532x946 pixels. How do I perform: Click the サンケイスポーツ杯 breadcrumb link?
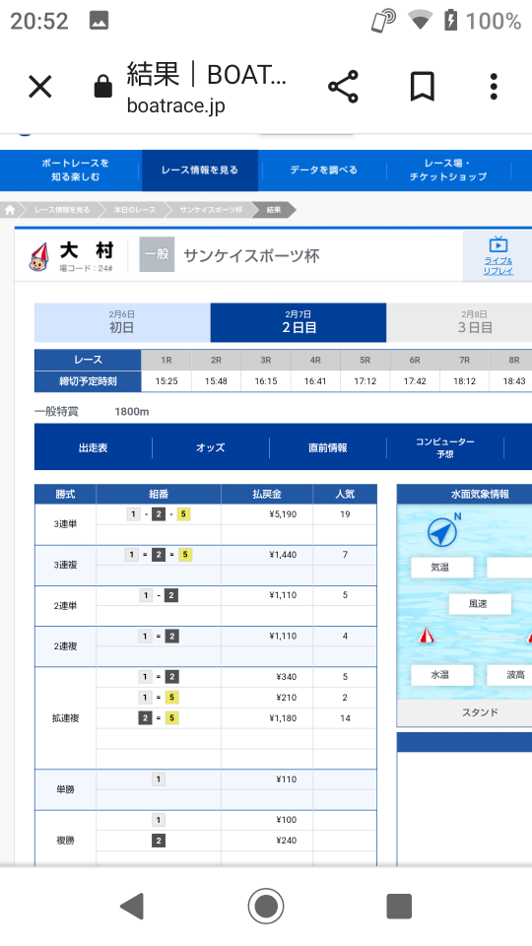tap(211, 210)
